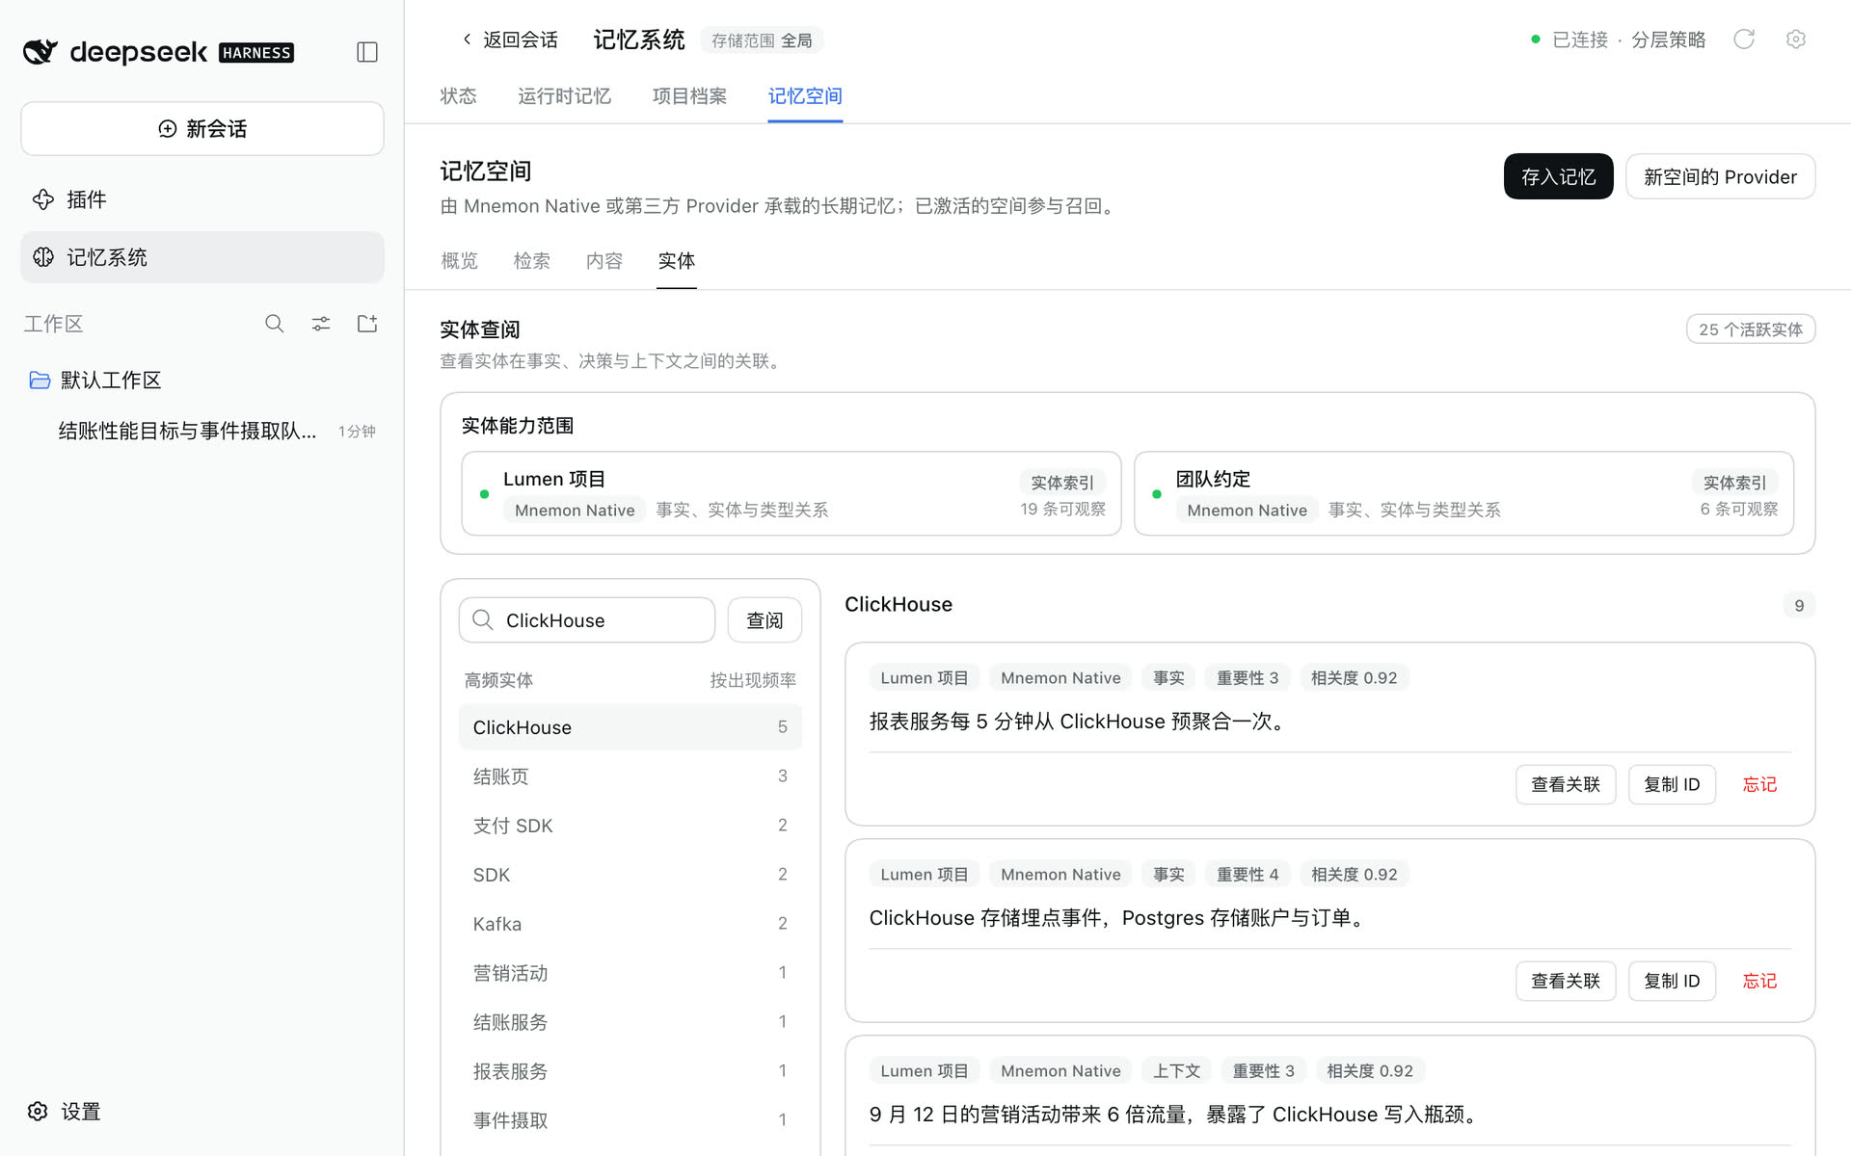View relations for ClickHouse 存储埋点事件 memory
The height and width of the screenshot is (1156, 1851).
tap(1566, 982)
